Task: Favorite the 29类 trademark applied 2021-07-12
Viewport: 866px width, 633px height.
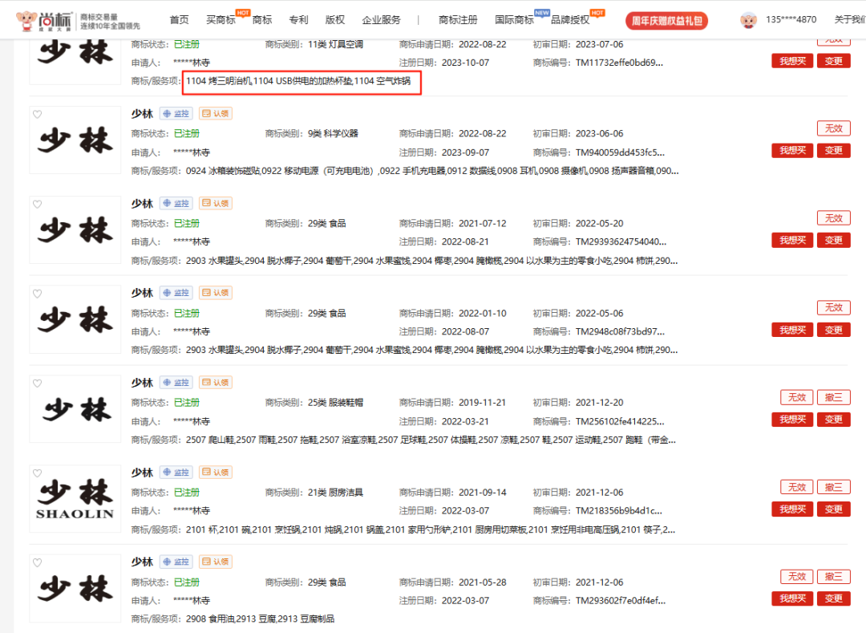Action: point(37,204)
